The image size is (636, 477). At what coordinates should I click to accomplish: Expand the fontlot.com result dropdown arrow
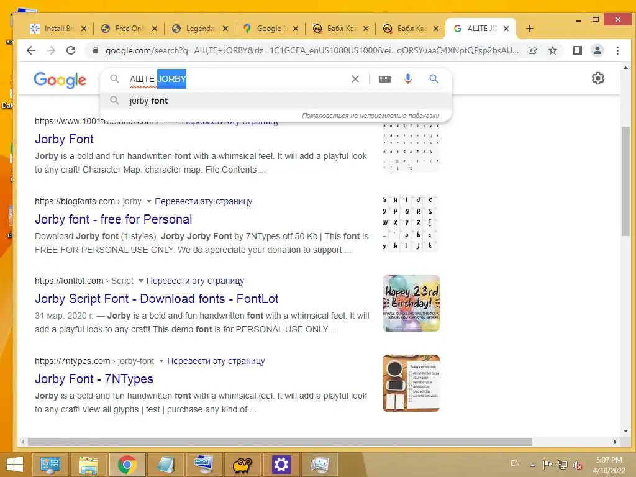coord(140,281)
